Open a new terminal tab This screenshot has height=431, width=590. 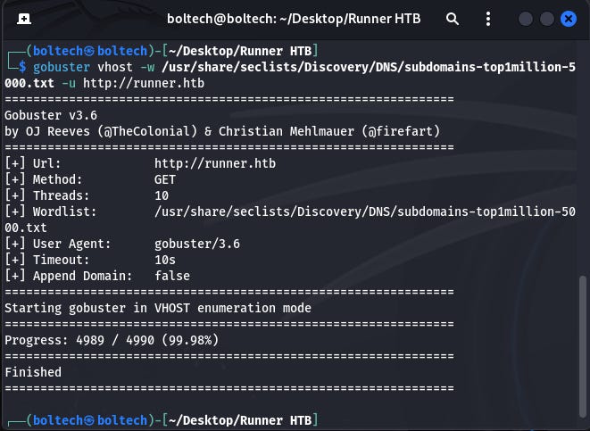point(24,19)
